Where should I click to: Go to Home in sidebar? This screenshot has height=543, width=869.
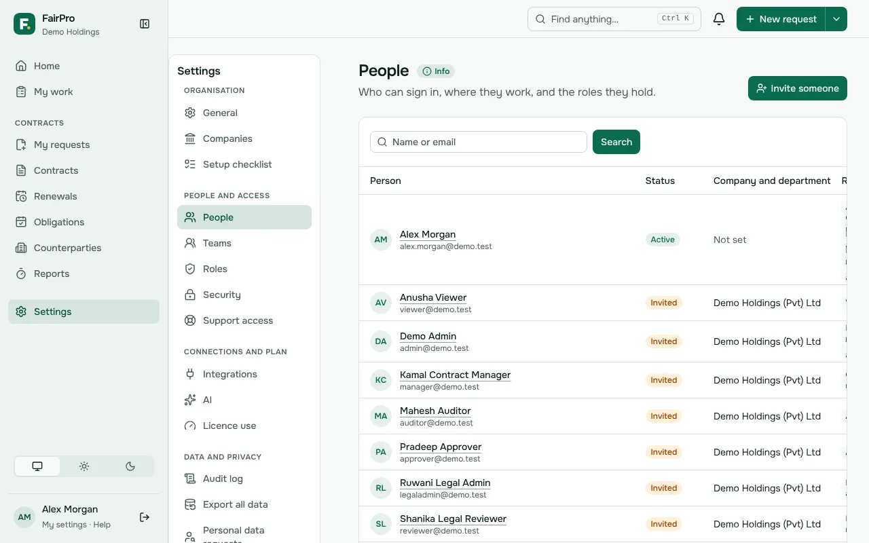84,66
